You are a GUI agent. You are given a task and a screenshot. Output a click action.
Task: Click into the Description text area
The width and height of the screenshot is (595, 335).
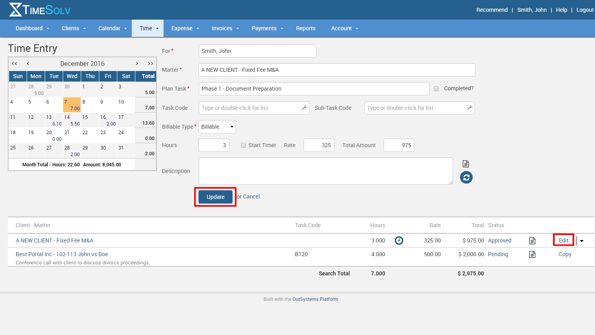coord(326,171)
